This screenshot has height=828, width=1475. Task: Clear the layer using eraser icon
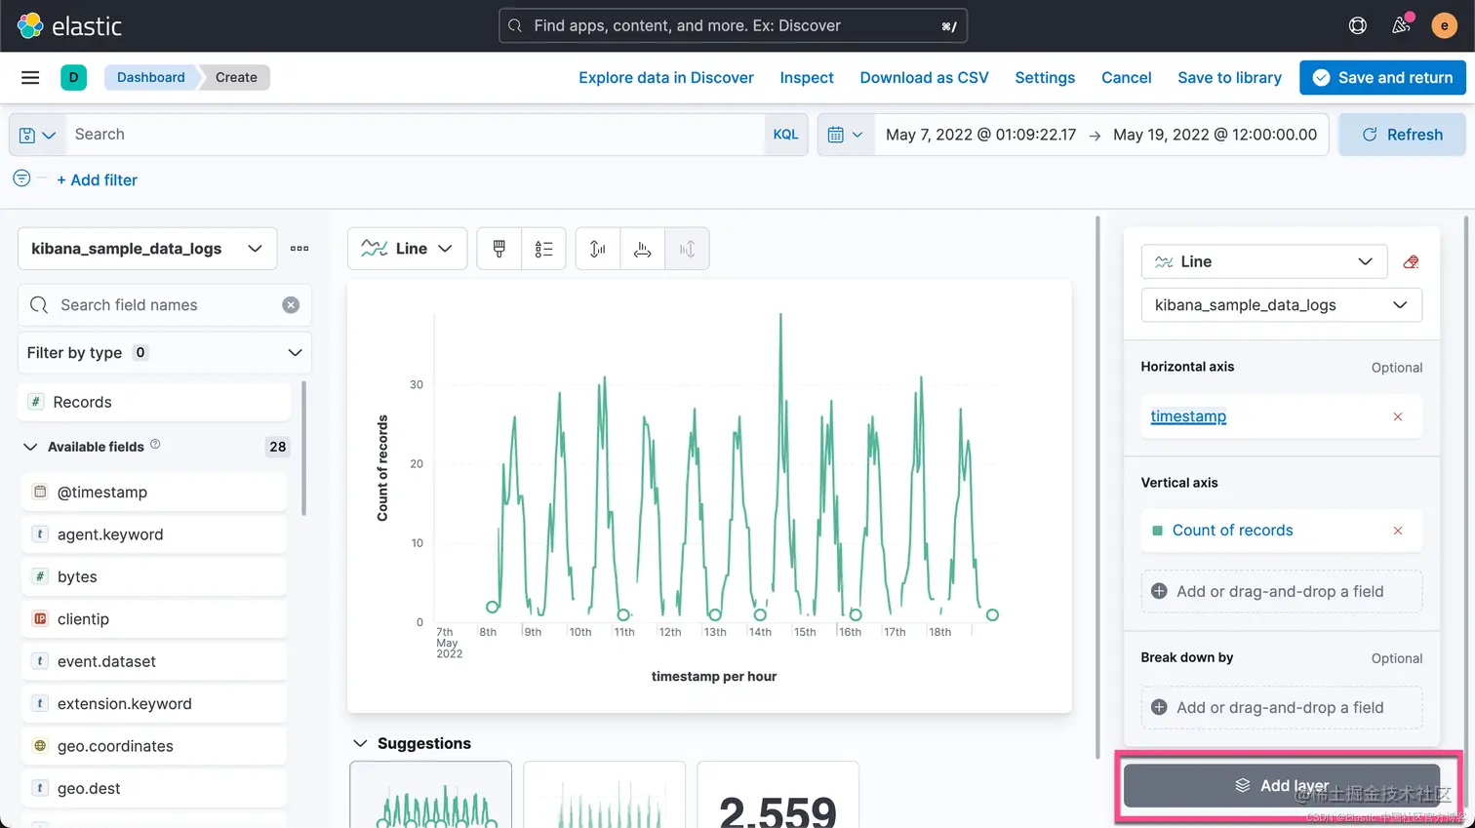pyautogui.click(x=1411, y=261)
